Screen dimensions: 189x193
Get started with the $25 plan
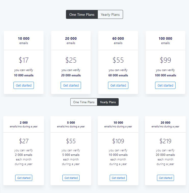(x=71, y=85)
